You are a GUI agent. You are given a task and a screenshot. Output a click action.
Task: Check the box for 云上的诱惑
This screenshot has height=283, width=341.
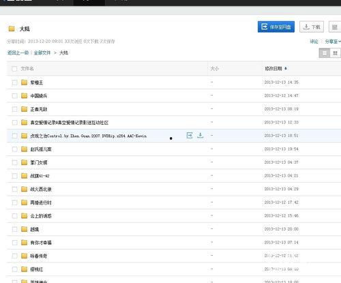[14, 215]
